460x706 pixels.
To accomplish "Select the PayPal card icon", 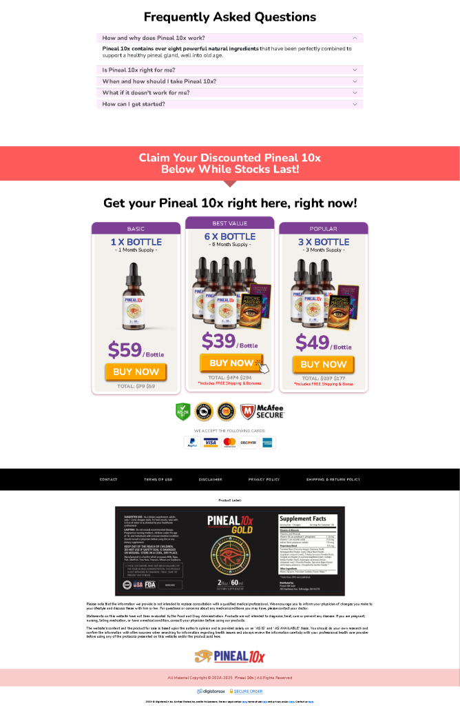I will (192, 443).
